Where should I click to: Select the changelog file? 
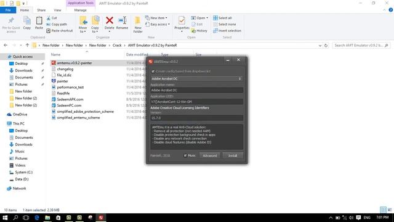pyautogui.click(x=65, y=69)
